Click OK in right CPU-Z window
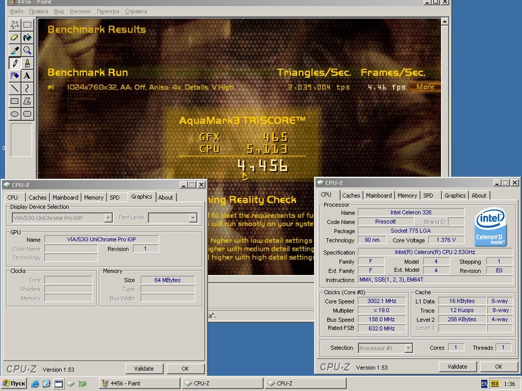The width and height of the screenshot is (522, 391). tap(499, 367)
